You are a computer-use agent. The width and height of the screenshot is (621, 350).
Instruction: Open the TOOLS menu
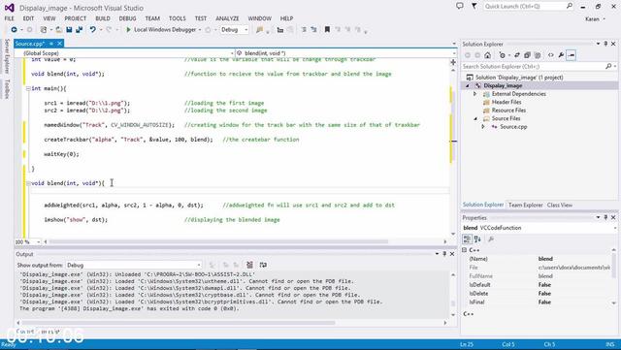click(x=177, y=18)
